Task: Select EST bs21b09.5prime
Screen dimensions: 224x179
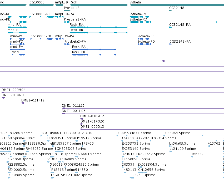Action: pyautogui.click(x=183, y=149)
